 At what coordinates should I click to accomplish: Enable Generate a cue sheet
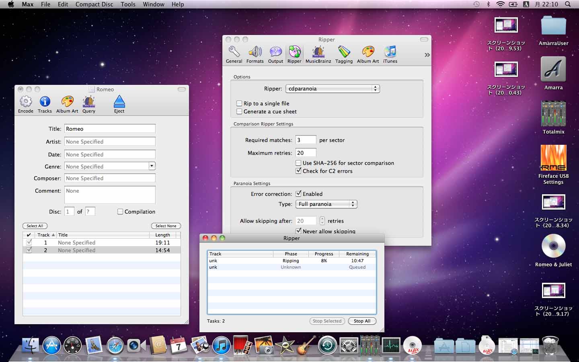click(239, 111)
